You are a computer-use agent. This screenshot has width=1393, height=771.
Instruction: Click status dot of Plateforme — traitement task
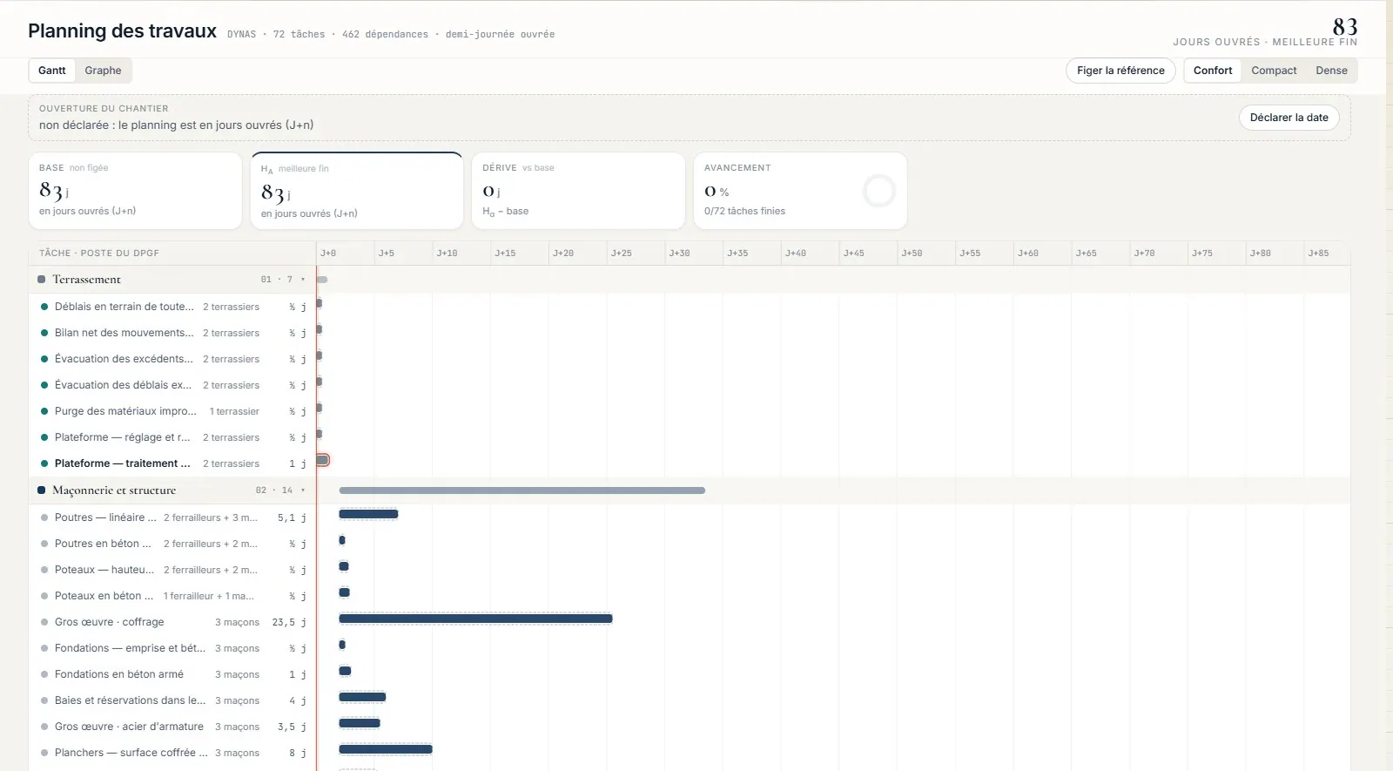44,463
